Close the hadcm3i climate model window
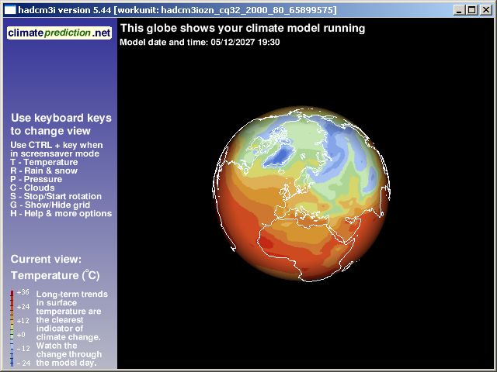This screenshot has width=497, height=372. point(485,10)
